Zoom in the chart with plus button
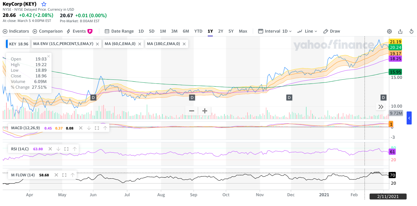 [204, 111]
